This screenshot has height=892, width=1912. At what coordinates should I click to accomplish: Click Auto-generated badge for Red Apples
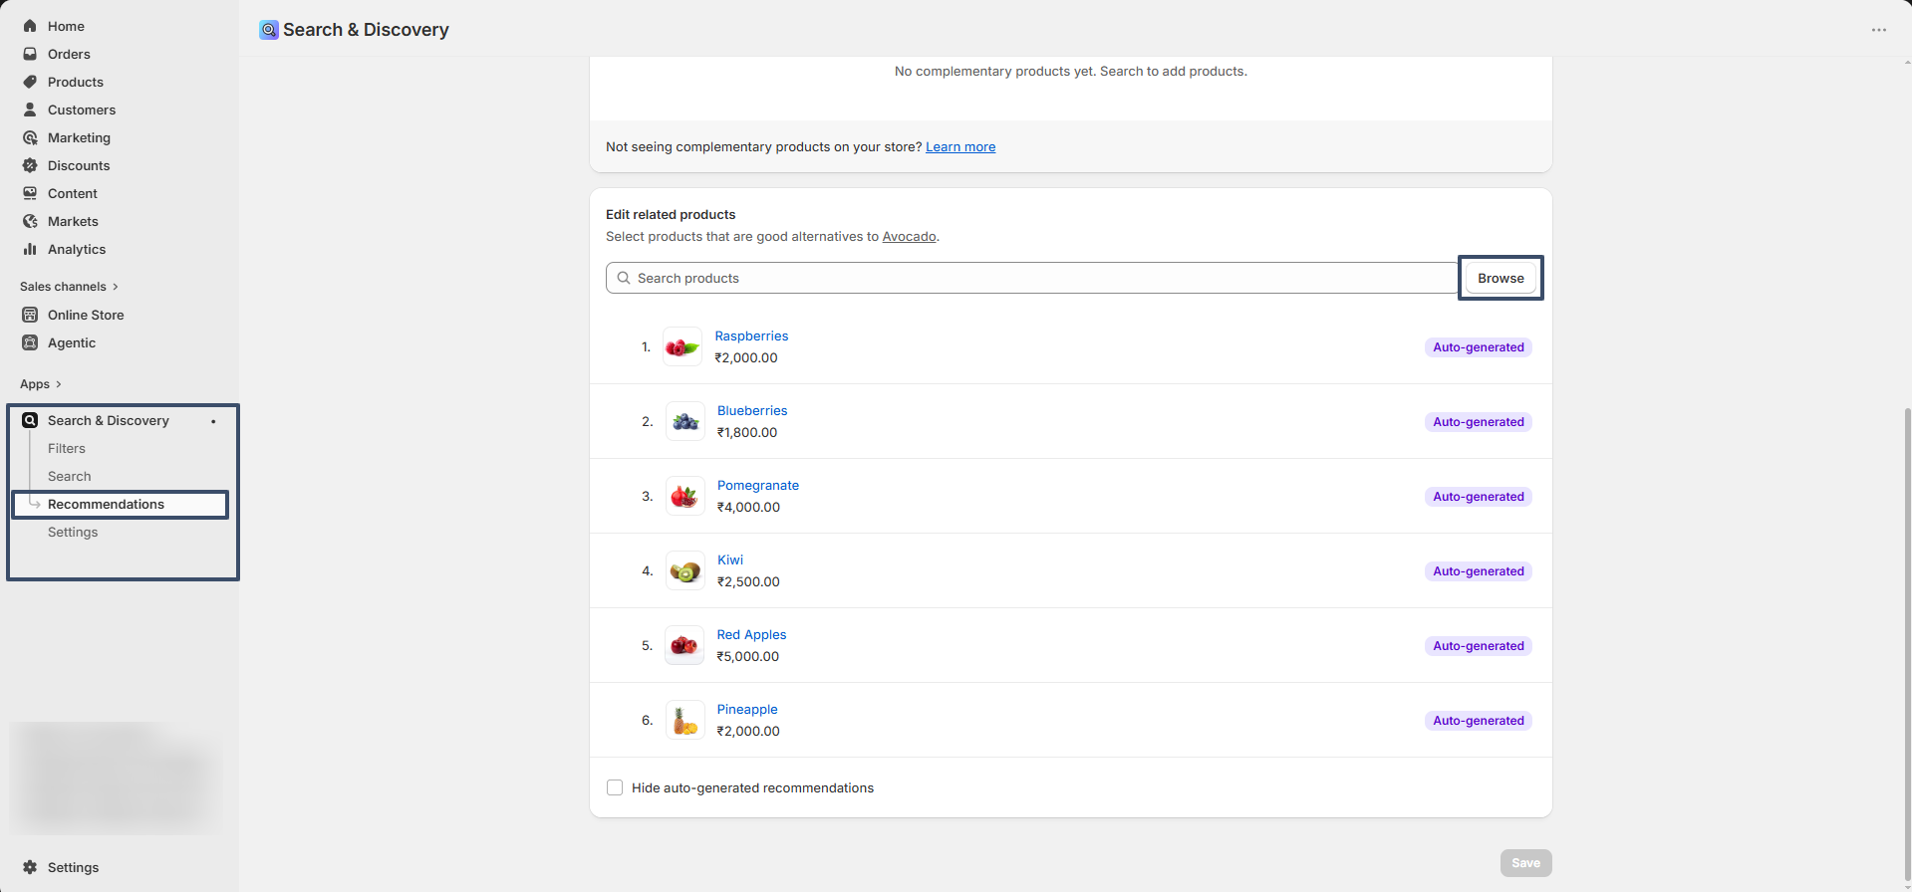[1479, 646]
